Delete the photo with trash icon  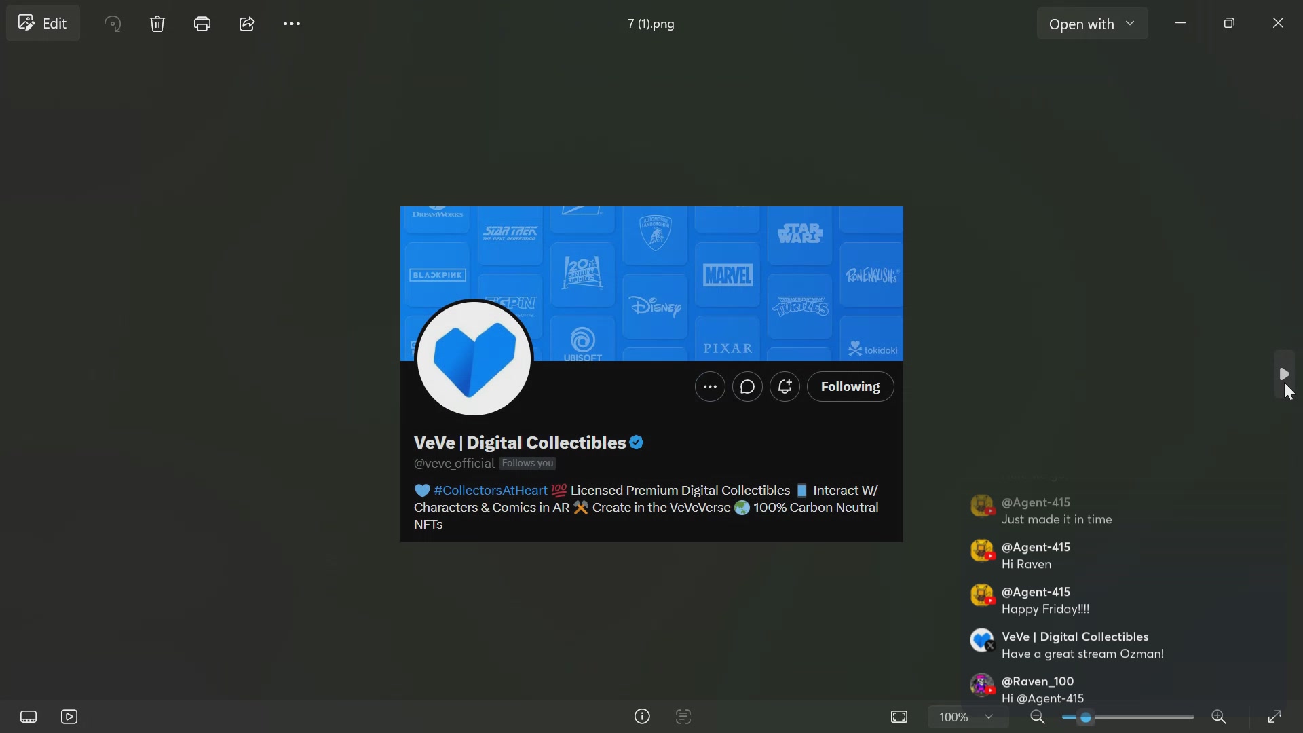tap(157, 24)
